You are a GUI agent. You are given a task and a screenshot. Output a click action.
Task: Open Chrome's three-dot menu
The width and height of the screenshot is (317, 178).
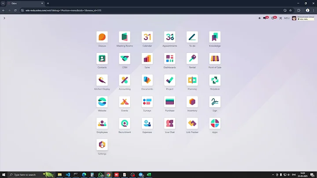(314, 11)
